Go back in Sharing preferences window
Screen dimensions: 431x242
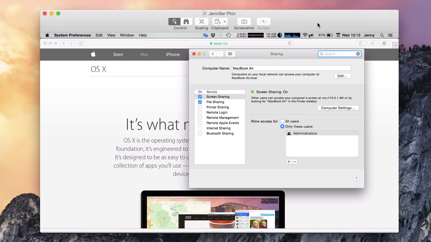click(213, 54)
